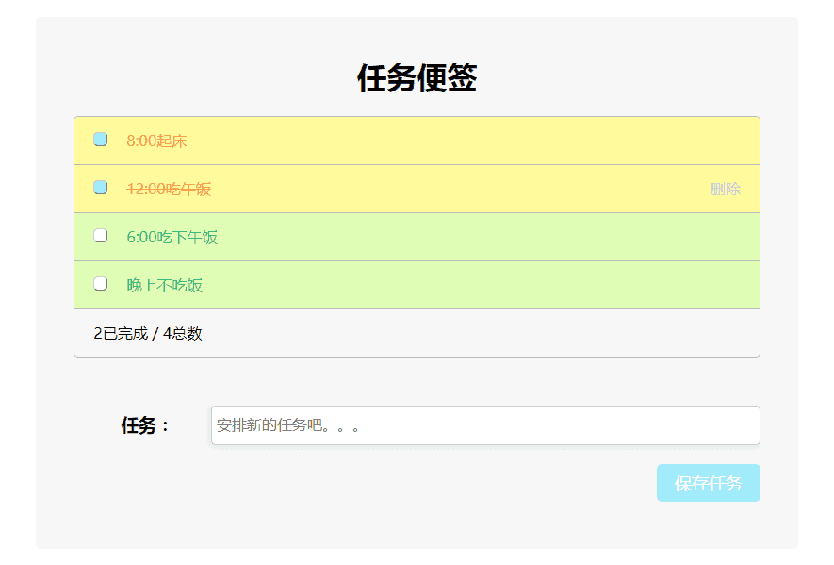Click the 任务便签 heading
Image resolution: width=834 pixels, height=565 pixels.
point(417,78)
